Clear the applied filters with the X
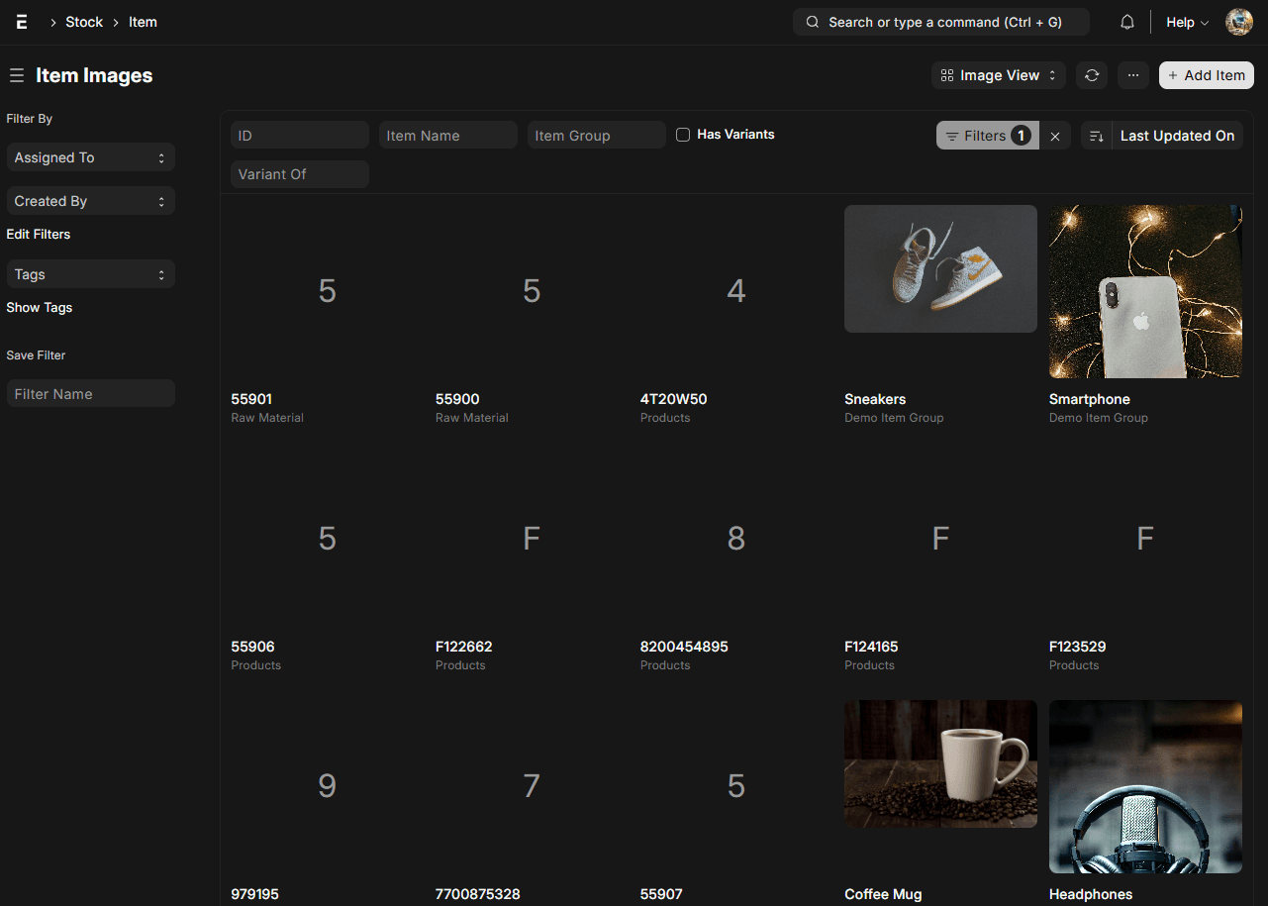Screen dimensions: 1268x906 click(x=1055, y=136)
